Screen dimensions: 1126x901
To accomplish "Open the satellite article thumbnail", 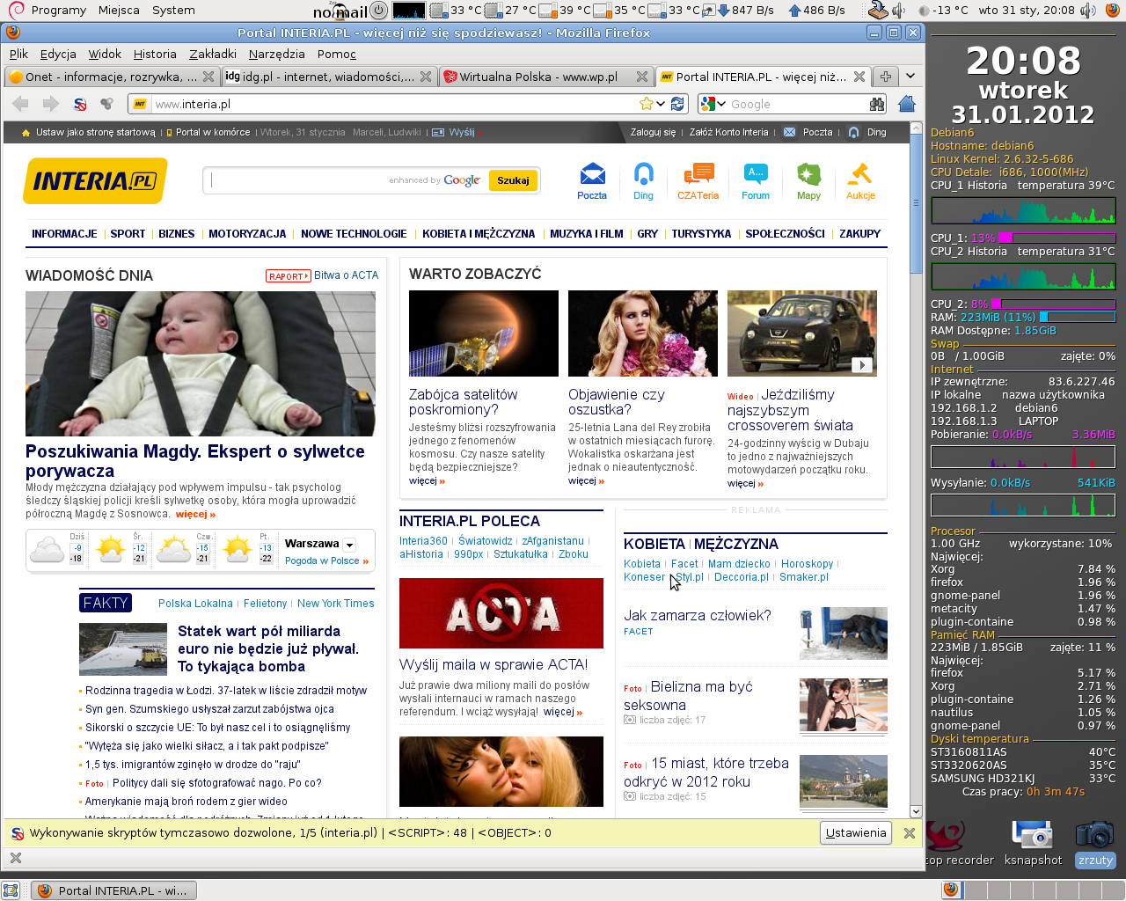I will pyautogui.click(x=484, y=333).
